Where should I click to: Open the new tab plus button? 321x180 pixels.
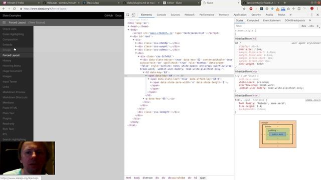pyautogui.click(x=285, y=3)
